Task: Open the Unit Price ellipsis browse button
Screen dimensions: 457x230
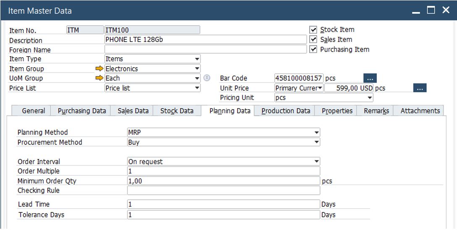Action: 420,88
